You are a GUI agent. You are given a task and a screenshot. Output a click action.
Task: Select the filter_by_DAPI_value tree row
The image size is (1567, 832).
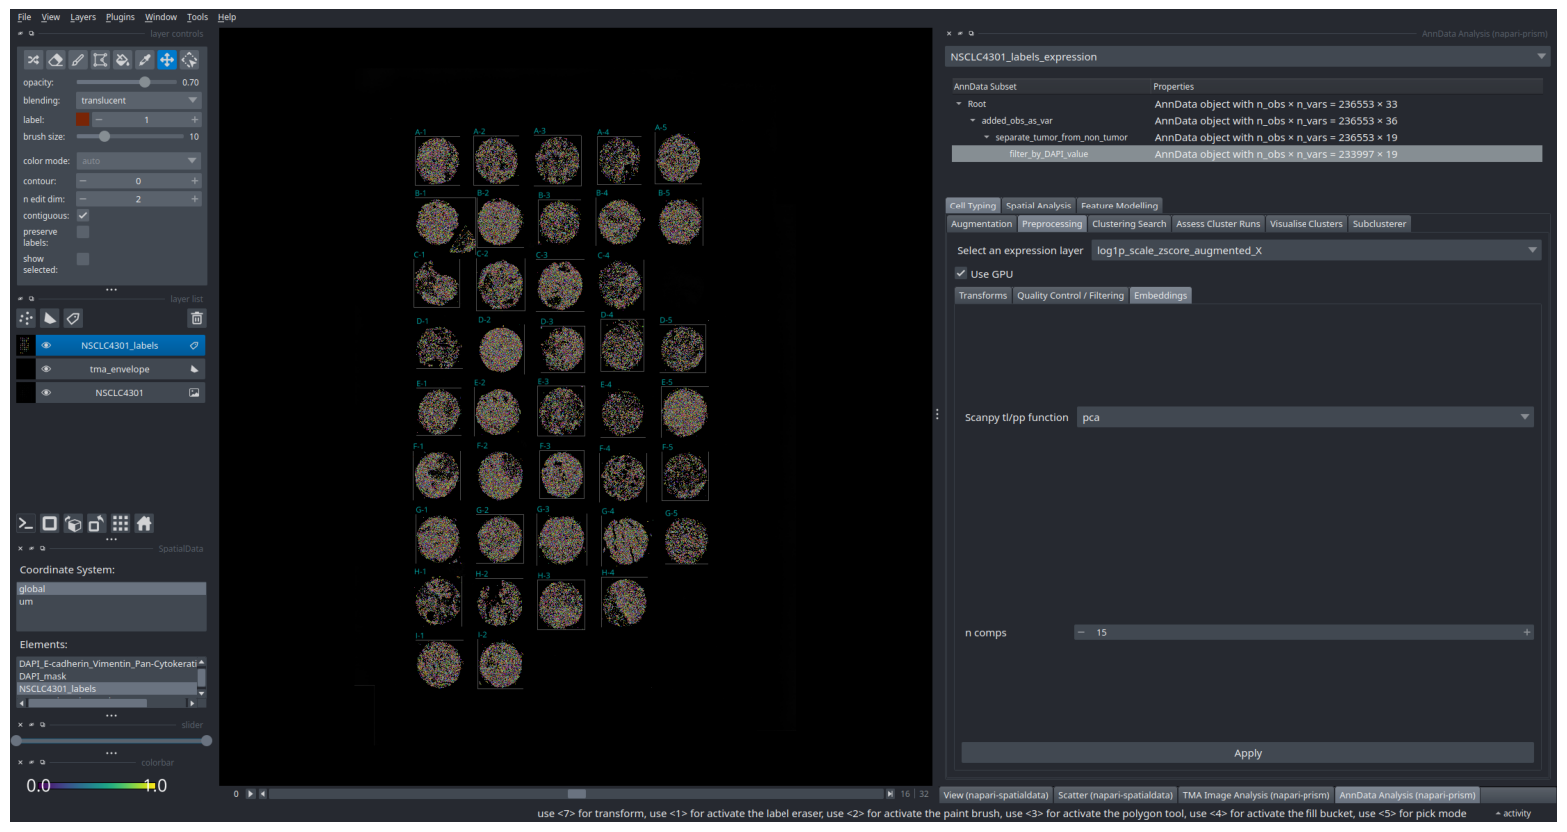point(1247,154)
